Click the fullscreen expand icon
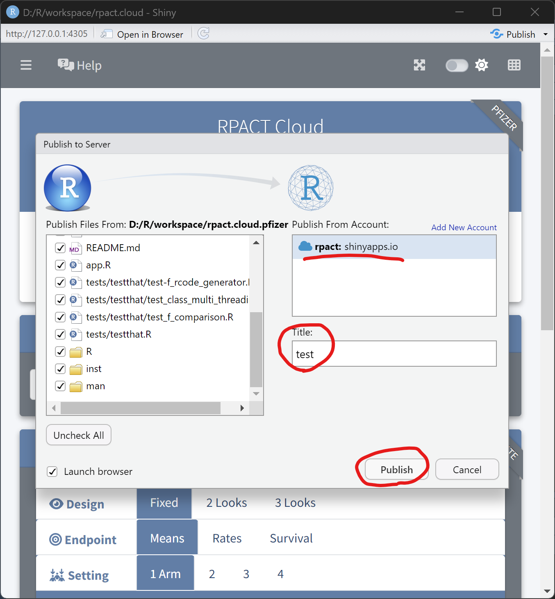 click(419, 65)
